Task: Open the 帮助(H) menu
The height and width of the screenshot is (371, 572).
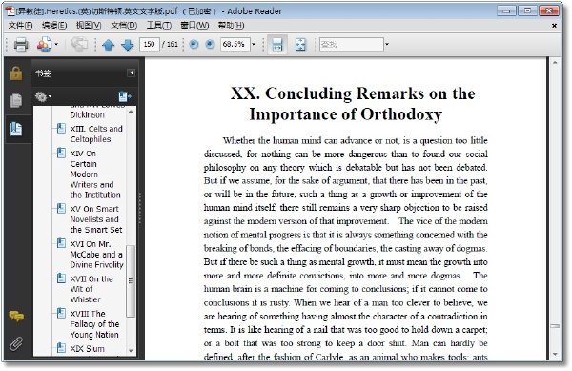Action: (231, 25)
